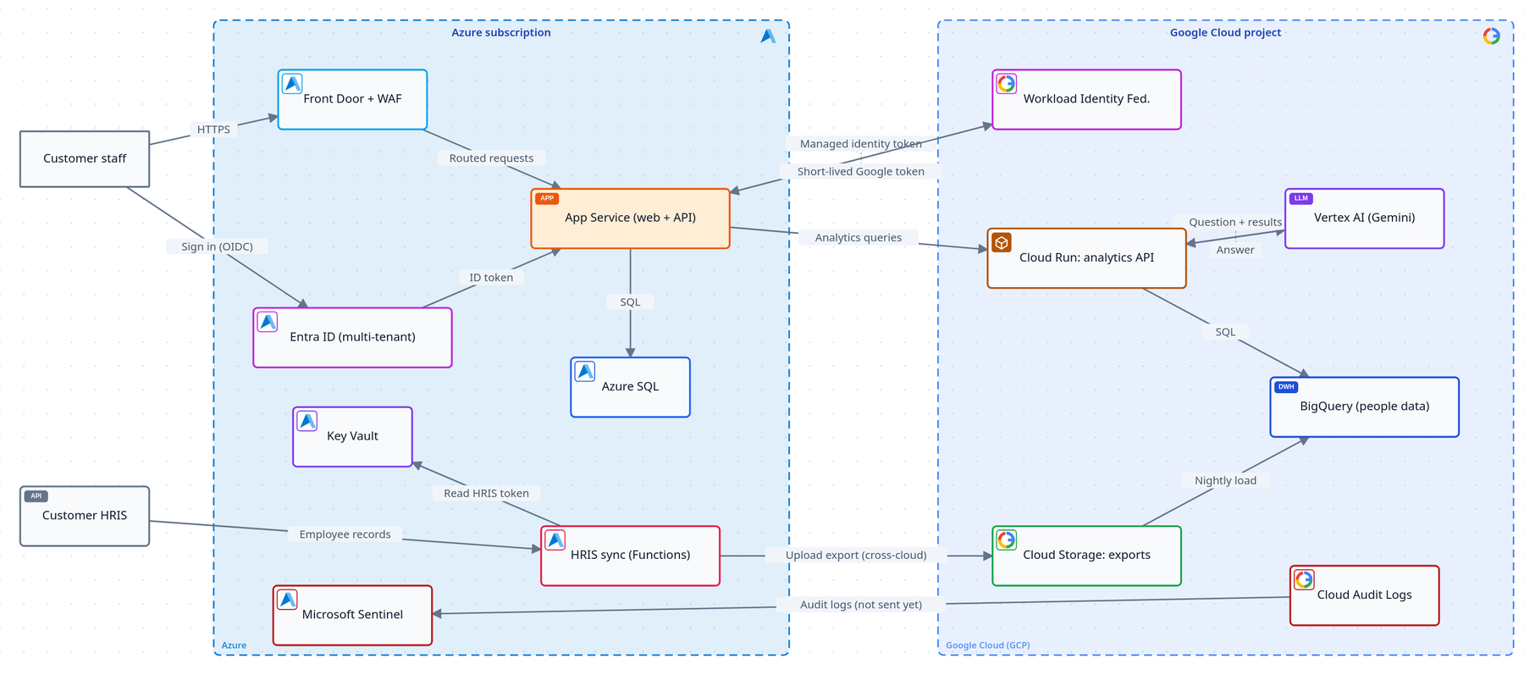Click the Azure icon on Azure SQL node
The image size is (1524, 675).
point(585,371)
